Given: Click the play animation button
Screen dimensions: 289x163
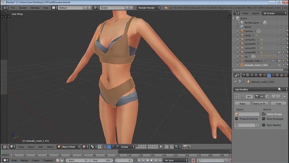Looking at the screenshot, I should click(x=152, y=160).
